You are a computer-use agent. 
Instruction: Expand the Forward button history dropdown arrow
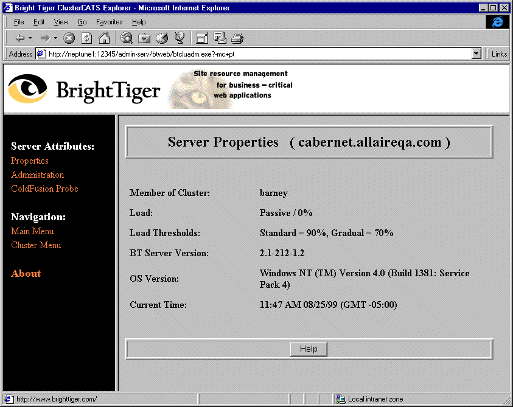55,38
